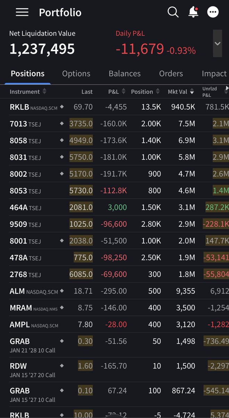Click the 9,355 market value for ALM

coord(186,291)
